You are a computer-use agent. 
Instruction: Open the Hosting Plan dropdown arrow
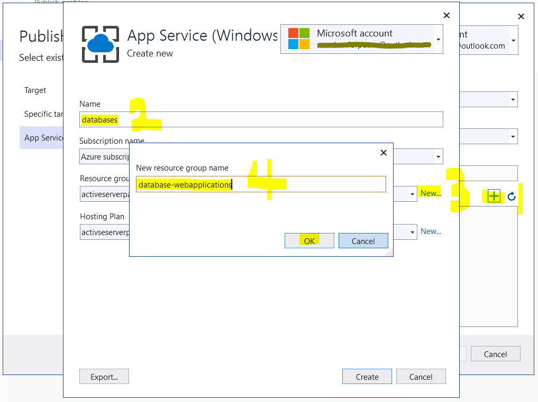[x=412, y=232]
